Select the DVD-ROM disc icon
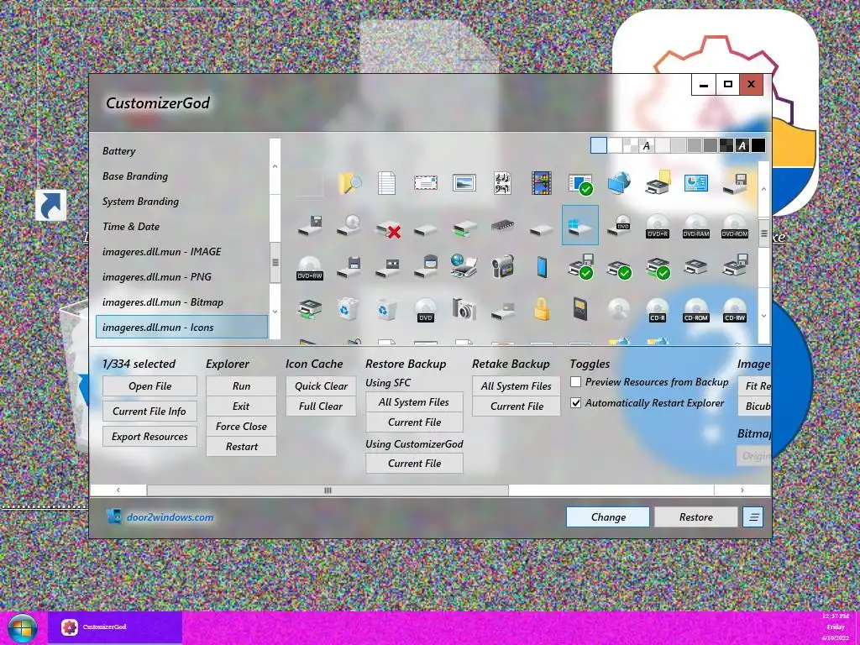This screenshot has width=860, height=645. [x=734, y=225]
